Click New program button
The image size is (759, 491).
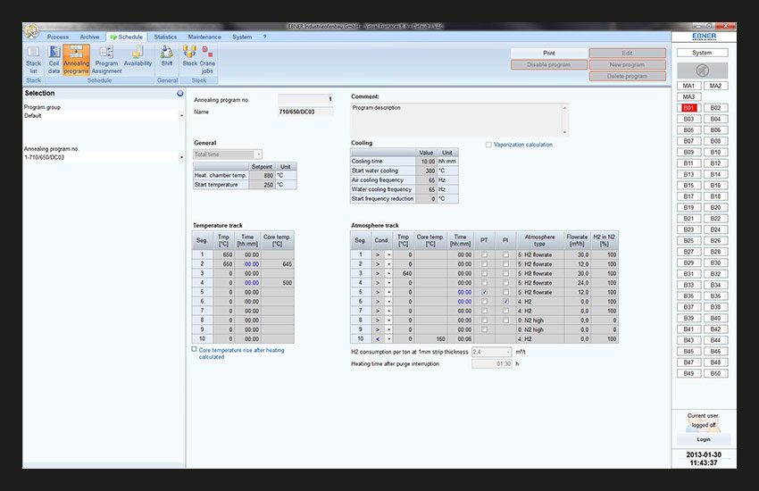point(628,64)
